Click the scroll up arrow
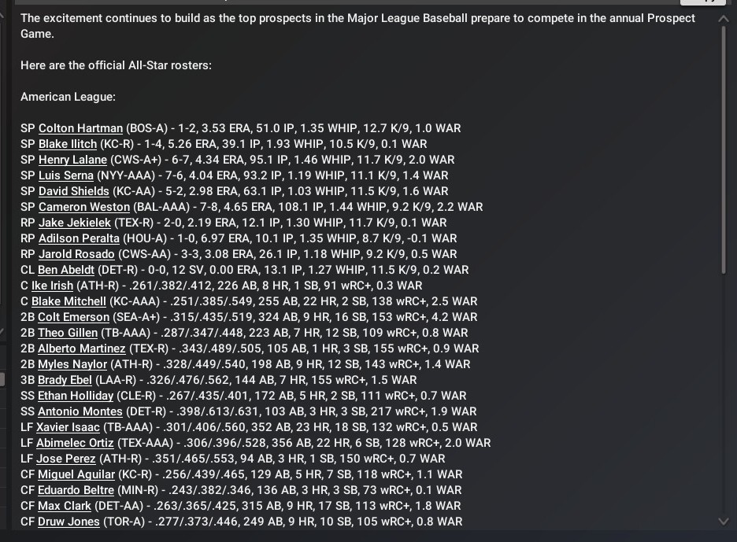This screenshot has height=542, width=737. 724,20
